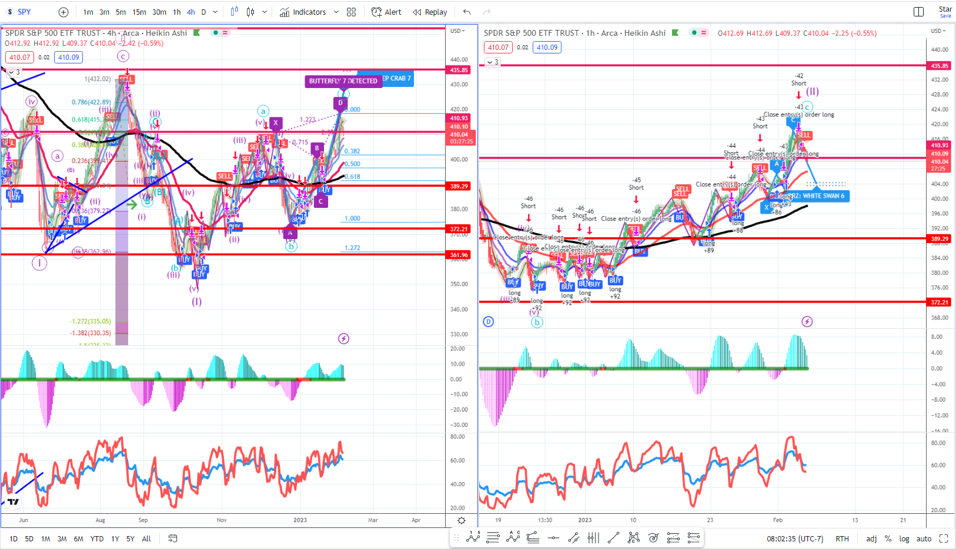Select the Fib retracement style tool icon
This screenshot has height=549, width=956.
click(x=533, y=537)
